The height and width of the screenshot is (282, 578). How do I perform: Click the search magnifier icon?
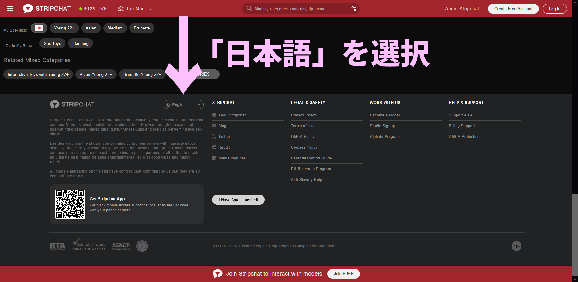[249, 9]
